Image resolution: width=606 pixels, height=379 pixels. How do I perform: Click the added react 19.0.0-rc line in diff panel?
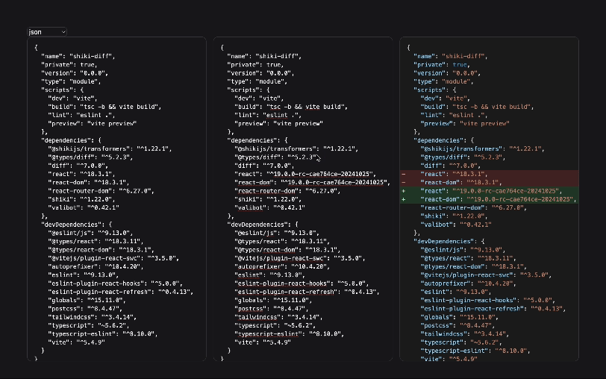point(490,191)
